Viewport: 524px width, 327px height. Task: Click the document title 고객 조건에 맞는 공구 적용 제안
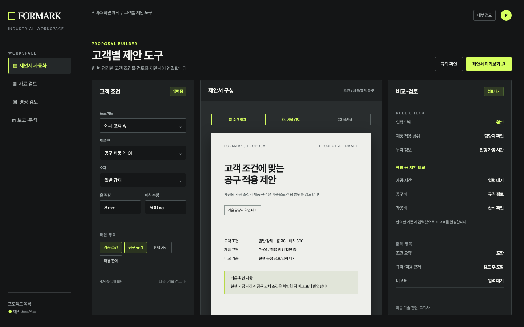(254, 174)
